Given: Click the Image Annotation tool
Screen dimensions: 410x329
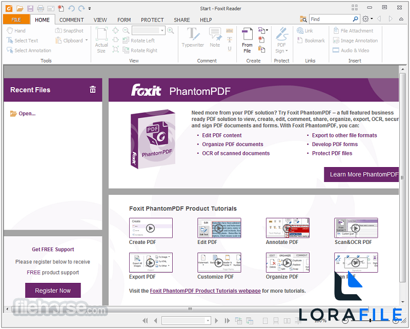Looking at the screenshot, I should [355, 40].
